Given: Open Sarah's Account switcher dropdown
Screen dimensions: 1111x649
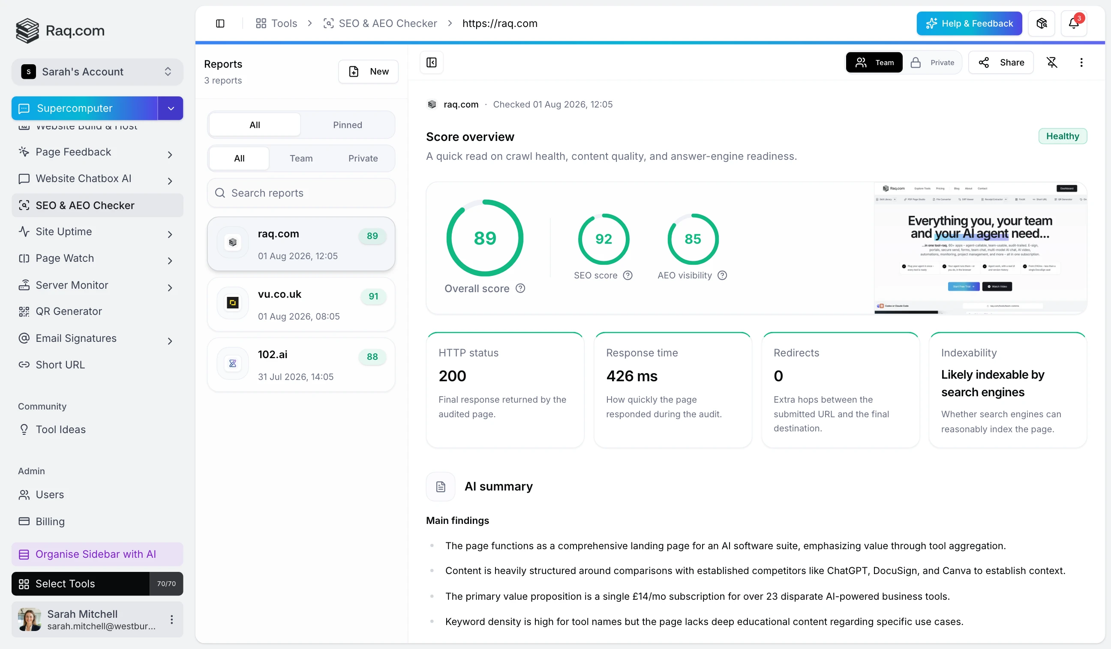Looking at the screenshot, I should pyautogui.click(x=97, y=72).
